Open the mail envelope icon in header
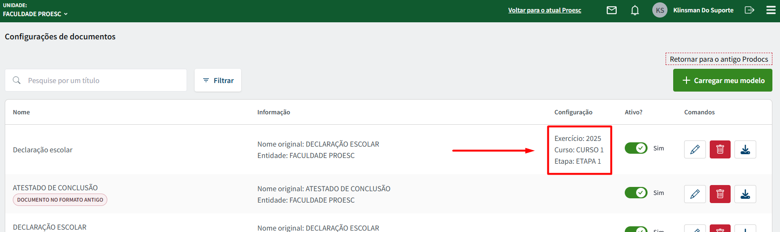Viewport: 780px width, 232px height. [611, 10]
